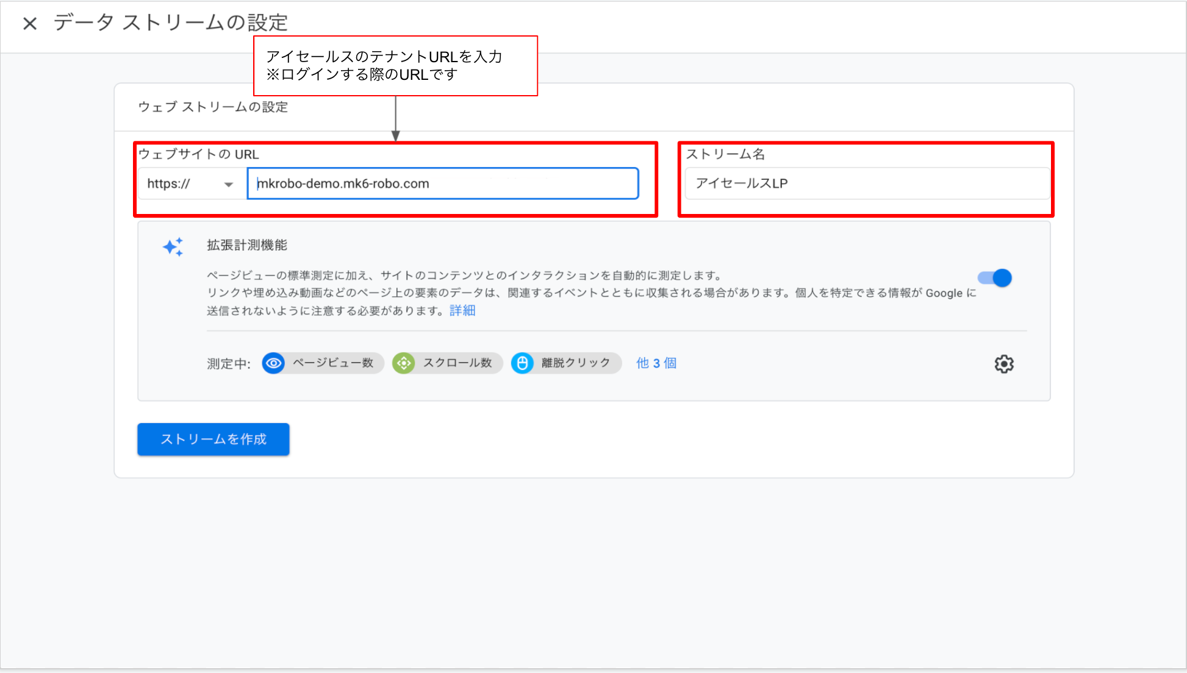Expand the 他 3 個 measurements link
Image resolution: width=1187 pixels, height=673 pixels.
click(x=656, y=363)
